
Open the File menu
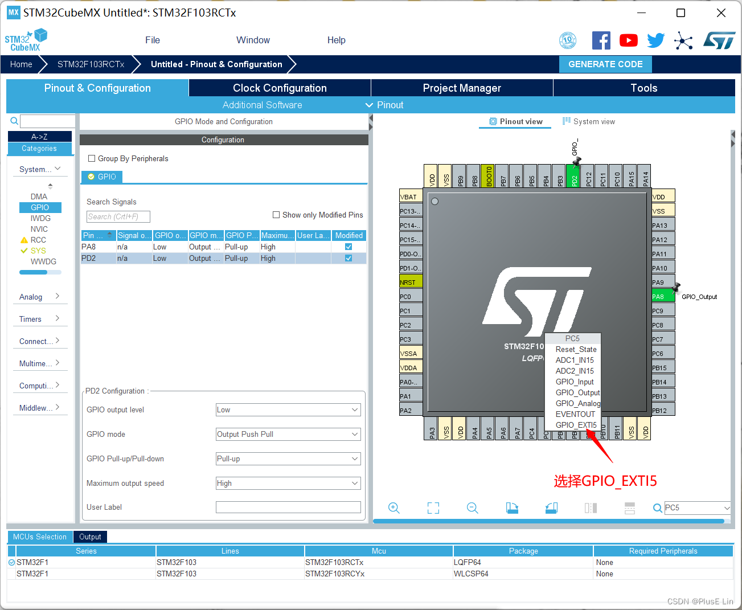pos(153,40)
